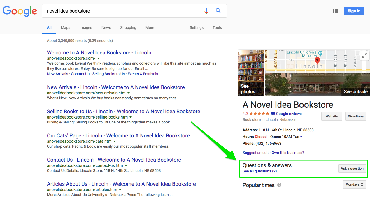Click the blue search magnifier icon
Image resolution: width=370 pixels, height=203 pixels.
pos(218,11)
